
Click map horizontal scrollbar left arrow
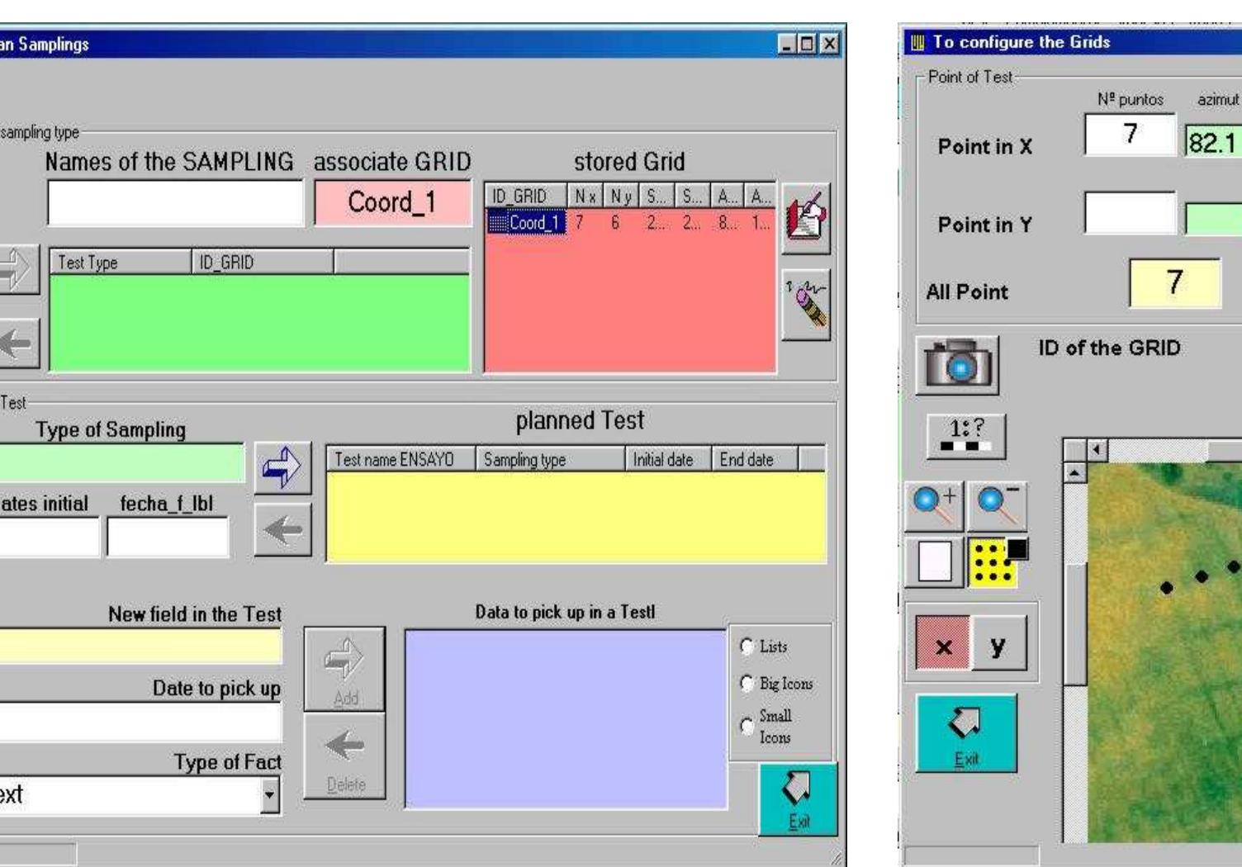1097,451
